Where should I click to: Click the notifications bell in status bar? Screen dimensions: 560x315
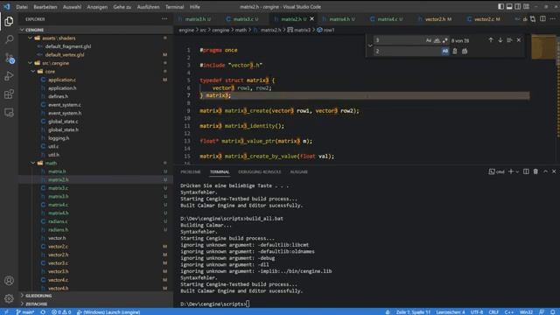tap(552, 311)
